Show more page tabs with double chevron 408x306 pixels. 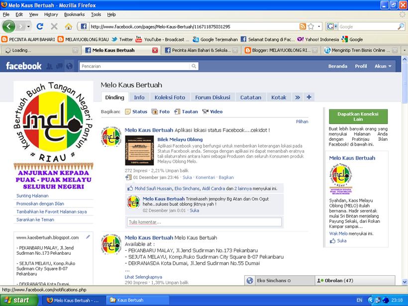pyautogui.click(x=298, y=98)
